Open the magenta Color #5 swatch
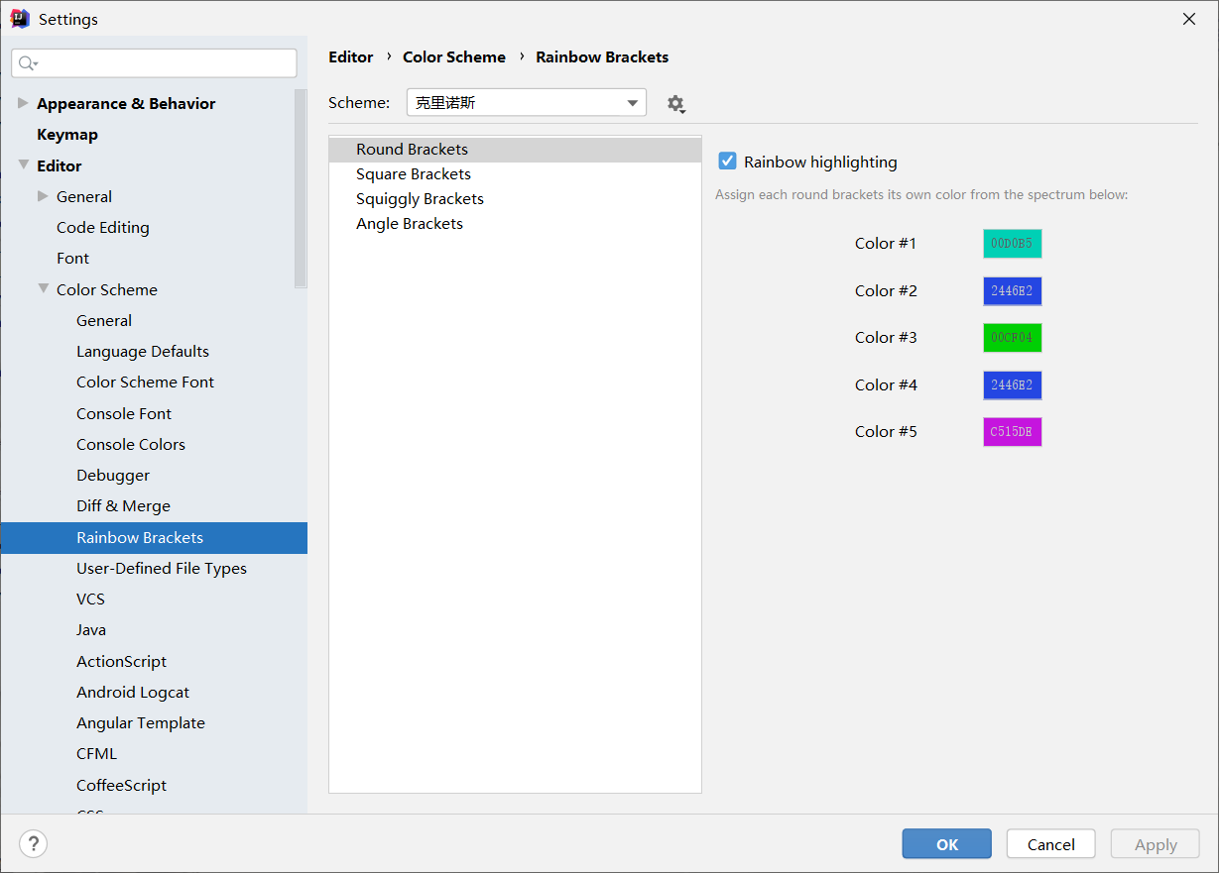 point(1012,431)
